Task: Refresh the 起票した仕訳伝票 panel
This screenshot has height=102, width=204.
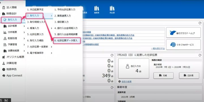Action: coord(200,55)
